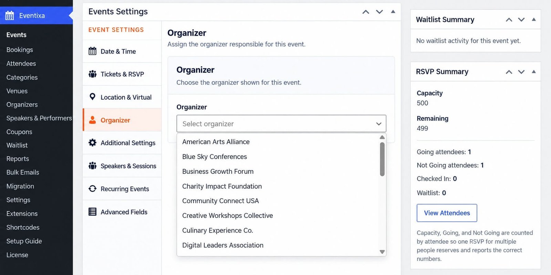Click the Speakers & Sessions group icon
The height and width of the screenshot is (275, 551).
click(93, 166)
